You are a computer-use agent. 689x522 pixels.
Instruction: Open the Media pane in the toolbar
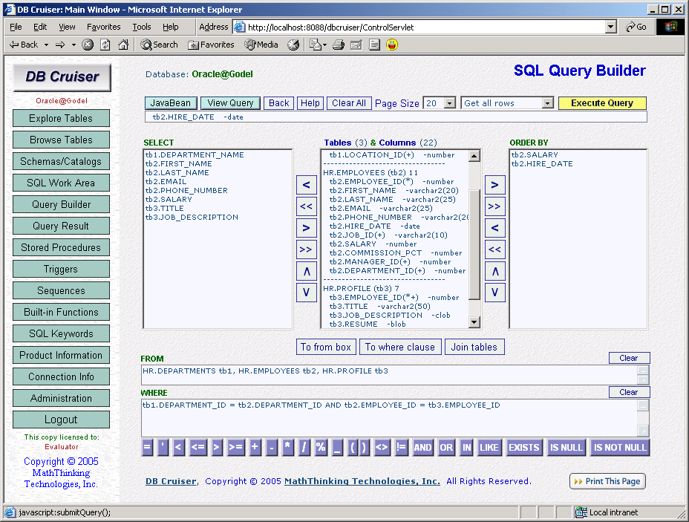click(x=261, y=45)
